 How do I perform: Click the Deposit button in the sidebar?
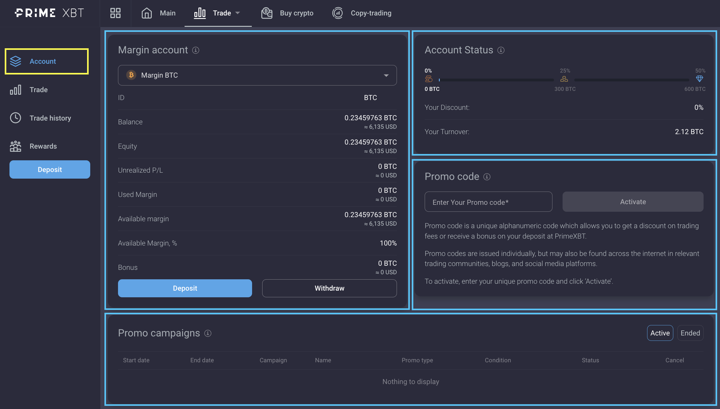(x=50, y=169)
